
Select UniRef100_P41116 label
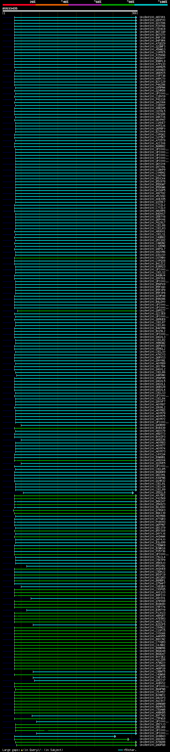[152, 99]
